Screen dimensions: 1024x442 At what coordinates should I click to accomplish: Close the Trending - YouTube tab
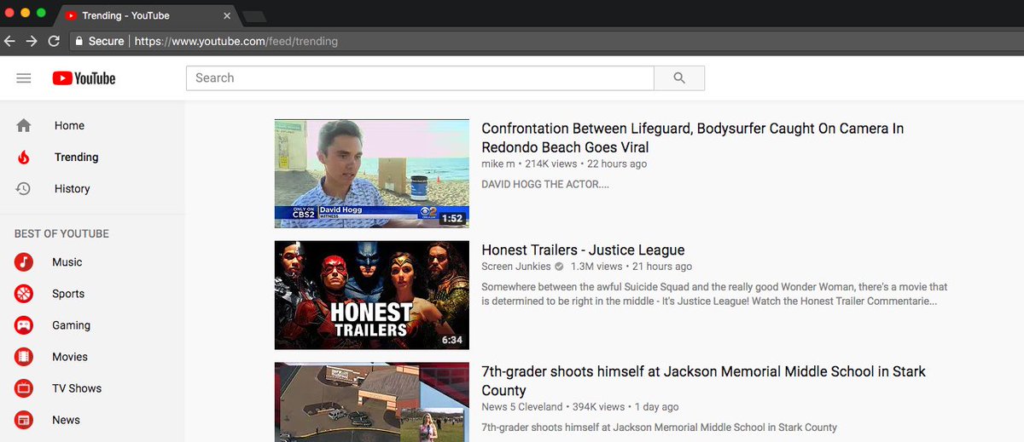[x=227, y=15]
